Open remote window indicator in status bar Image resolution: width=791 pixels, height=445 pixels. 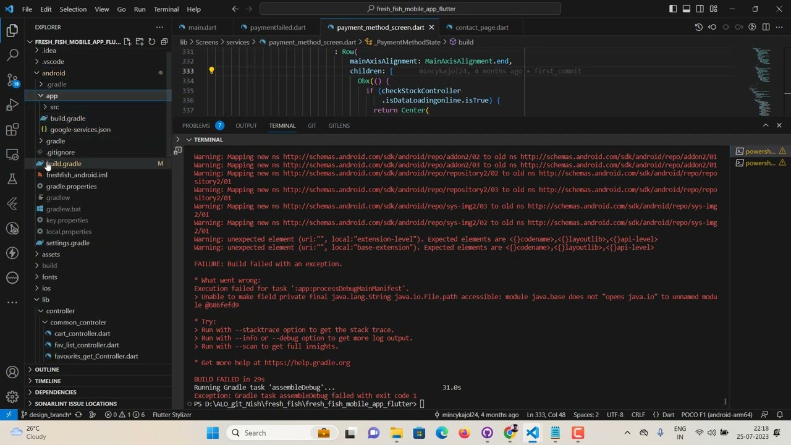pyautogui.click(x=9, y=415)
